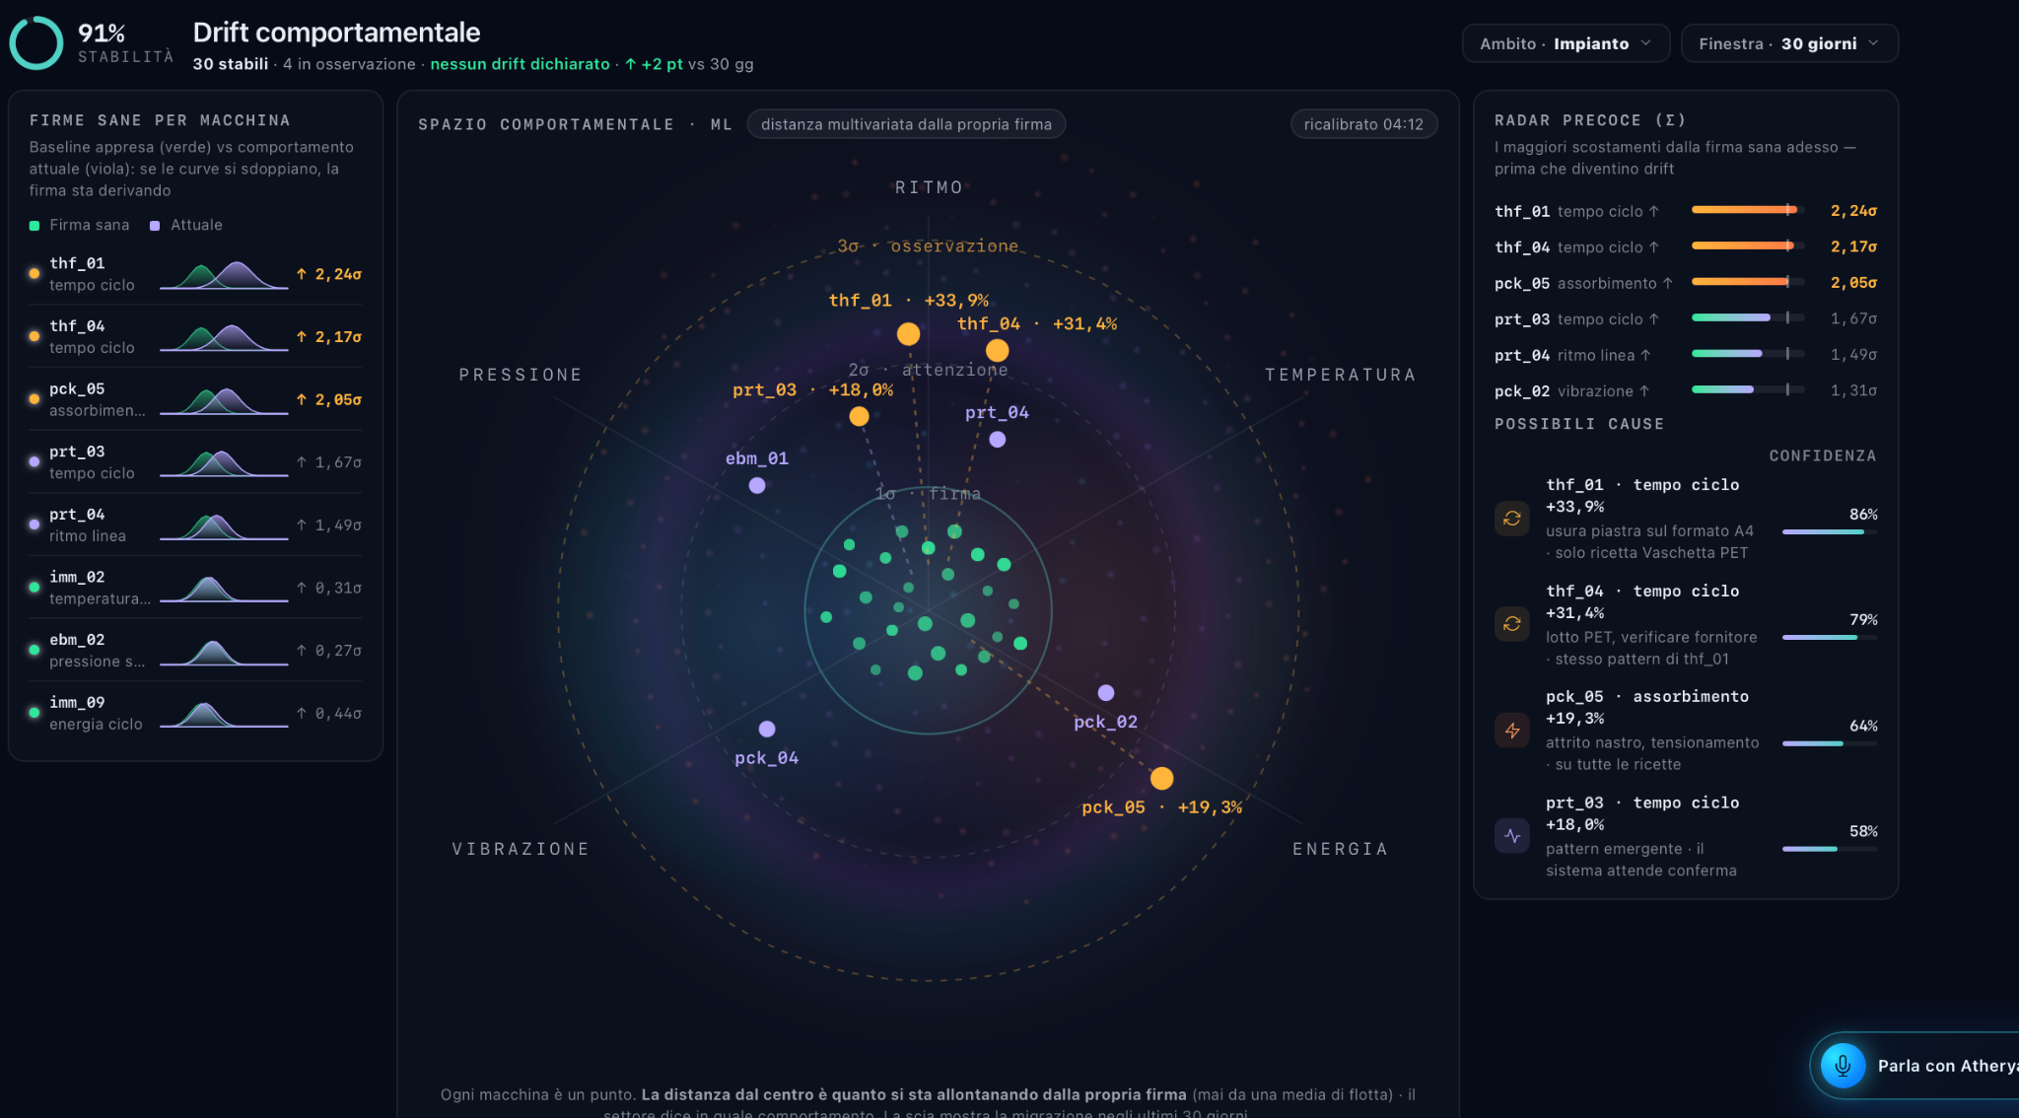Click the pulse icon beside prt_03 cause
2019x1118 pixels.
(1511, 836)
